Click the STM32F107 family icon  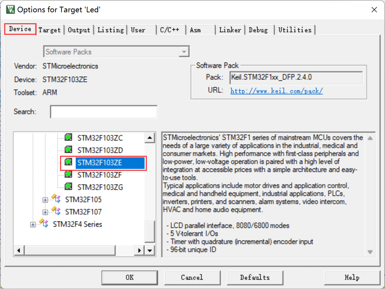[x=56, y=212]
